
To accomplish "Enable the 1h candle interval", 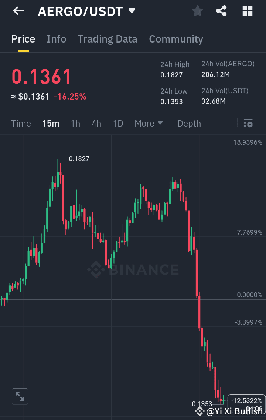I will click(x=75, y=124).
